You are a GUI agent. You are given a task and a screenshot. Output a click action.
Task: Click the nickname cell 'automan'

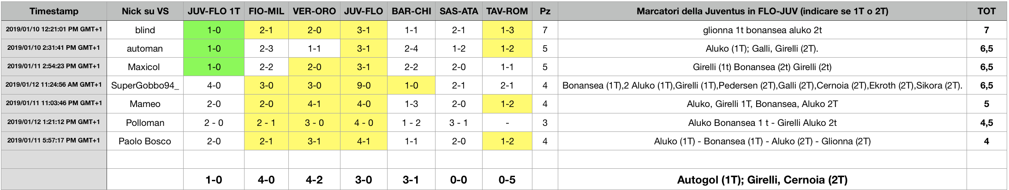145,48
